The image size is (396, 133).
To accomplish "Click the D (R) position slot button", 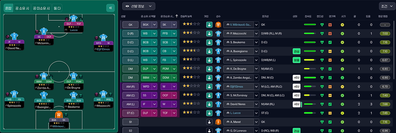I will pos(130,34).
